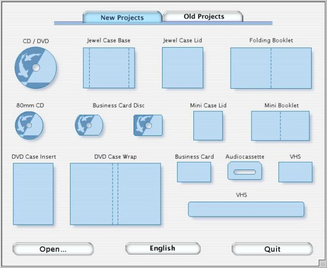Switch to the Old Projects tab
Image resolution: width=327 pixels, height=268 pixels.
pos(204,16)
